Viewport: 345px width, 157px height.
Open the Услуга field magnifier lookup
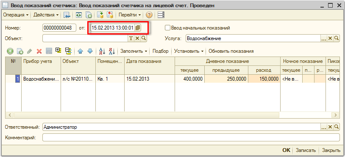[x=337, y=38]
